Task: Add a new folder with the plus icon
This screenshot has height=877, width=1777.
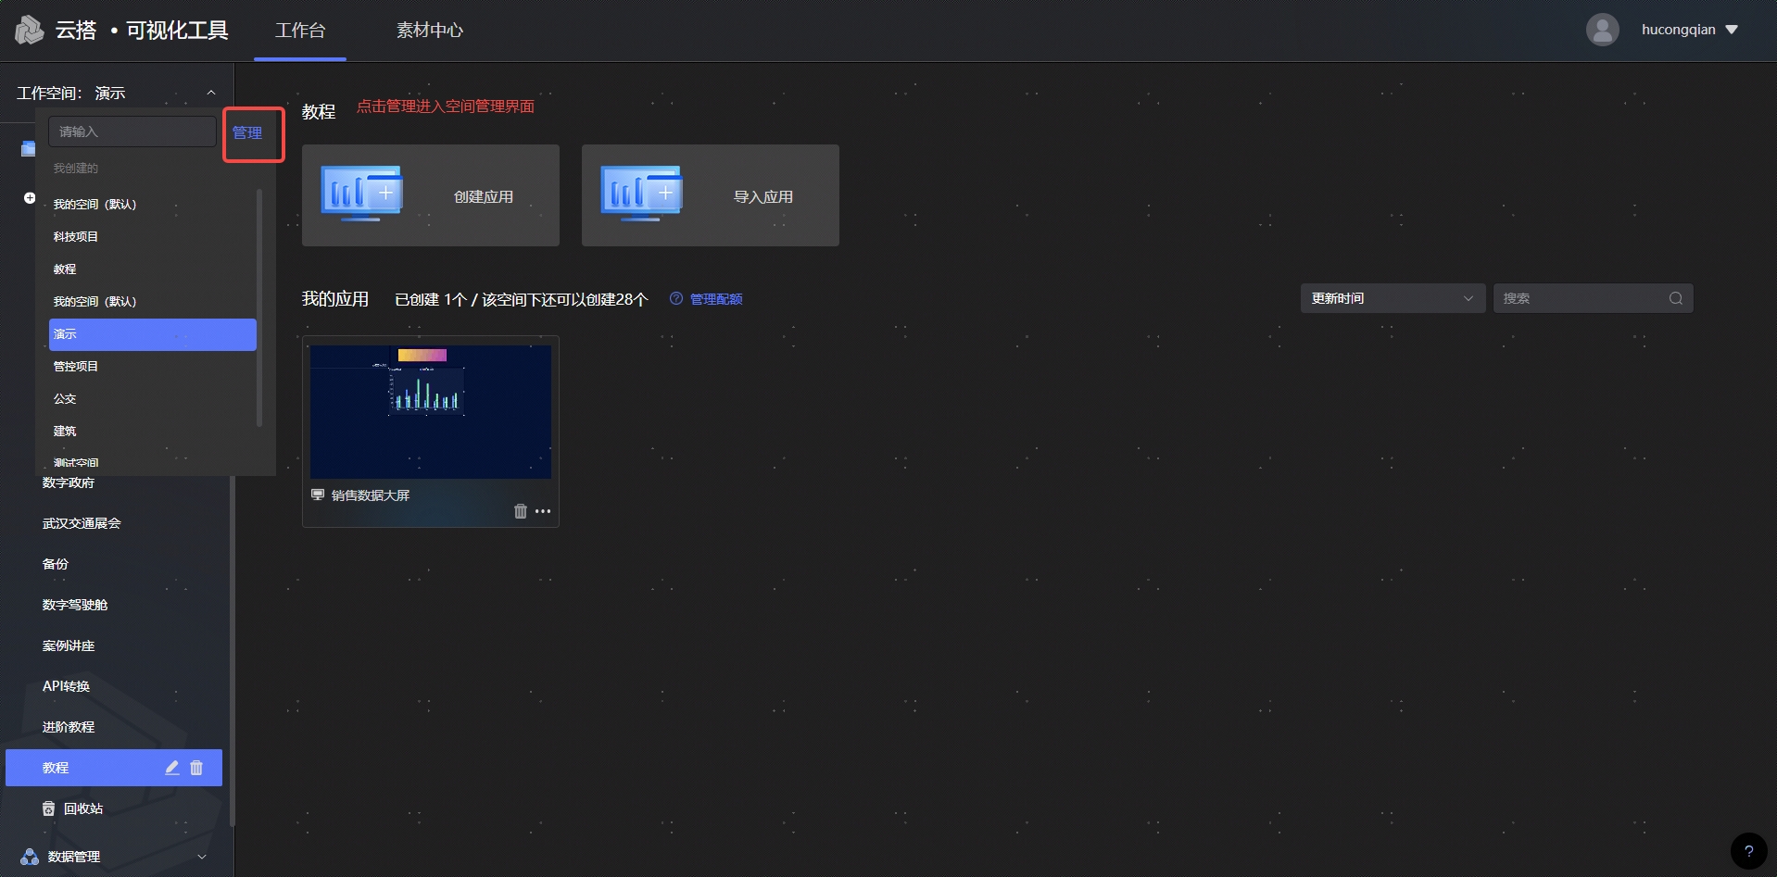Action: coord(30,198)
